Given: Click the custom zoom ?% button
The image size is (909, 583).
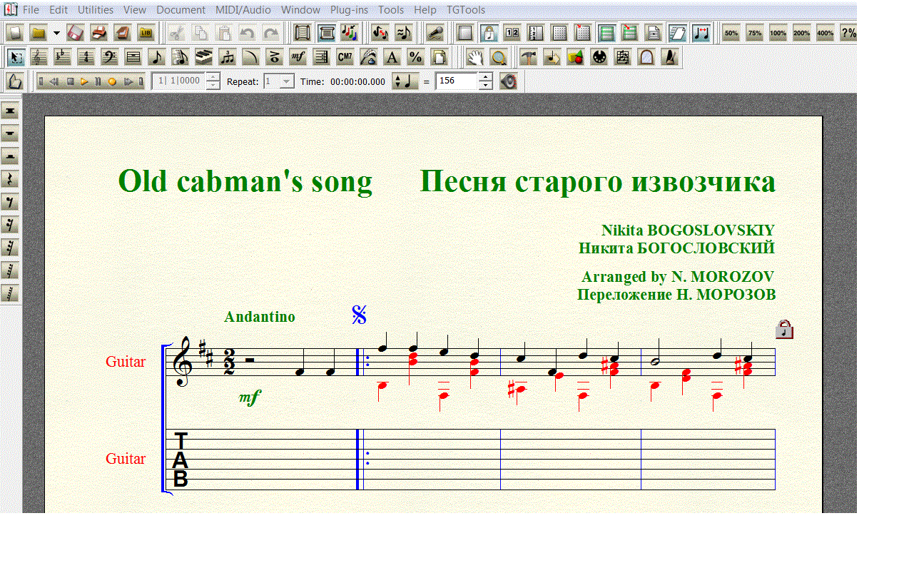Looking at the screenshot, I should 848,33.
